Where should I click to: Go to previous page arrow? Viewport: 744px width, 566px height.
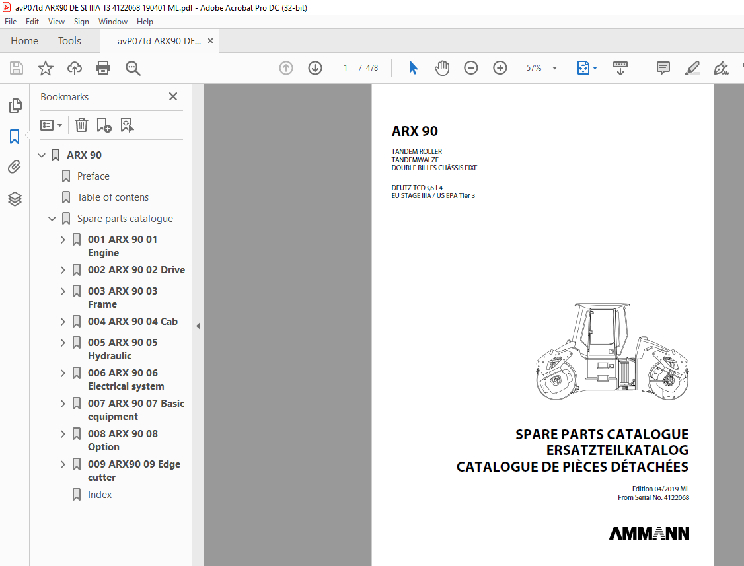click(x=286, y=68)
